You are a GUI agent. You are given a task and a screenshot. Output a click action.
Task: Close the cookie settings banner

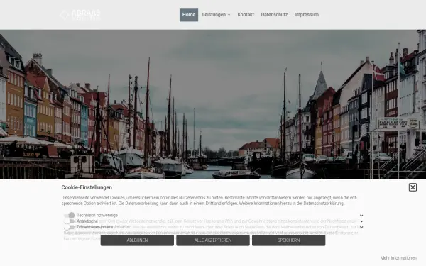click(x=413, y=187)
